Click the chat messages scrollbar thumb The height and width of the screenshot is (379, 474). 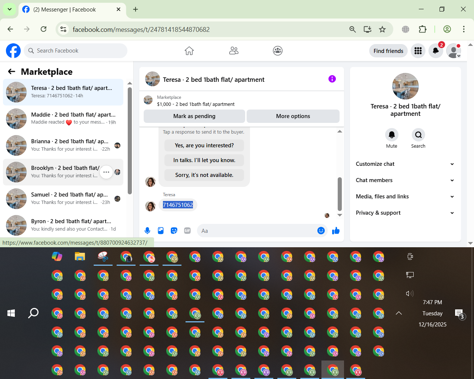coord(340,194)
